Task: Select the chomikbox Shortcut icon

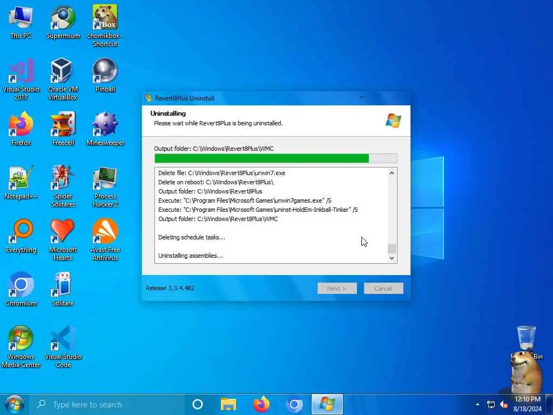Action: pyautogui.click(x=105, y=26)
